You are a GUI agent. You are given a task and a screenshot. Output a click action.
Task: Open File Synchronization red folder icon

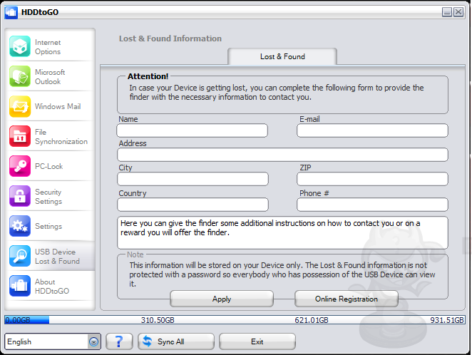click(20, 136)
